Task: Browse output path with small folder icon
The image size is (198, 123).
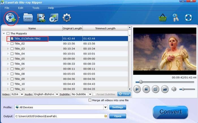Action: click(106, 116)
